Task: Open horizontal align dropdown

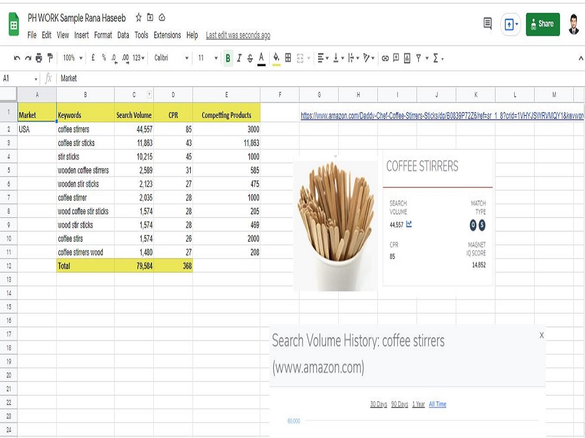Action: pyautogui.click(x=323, y=58)
